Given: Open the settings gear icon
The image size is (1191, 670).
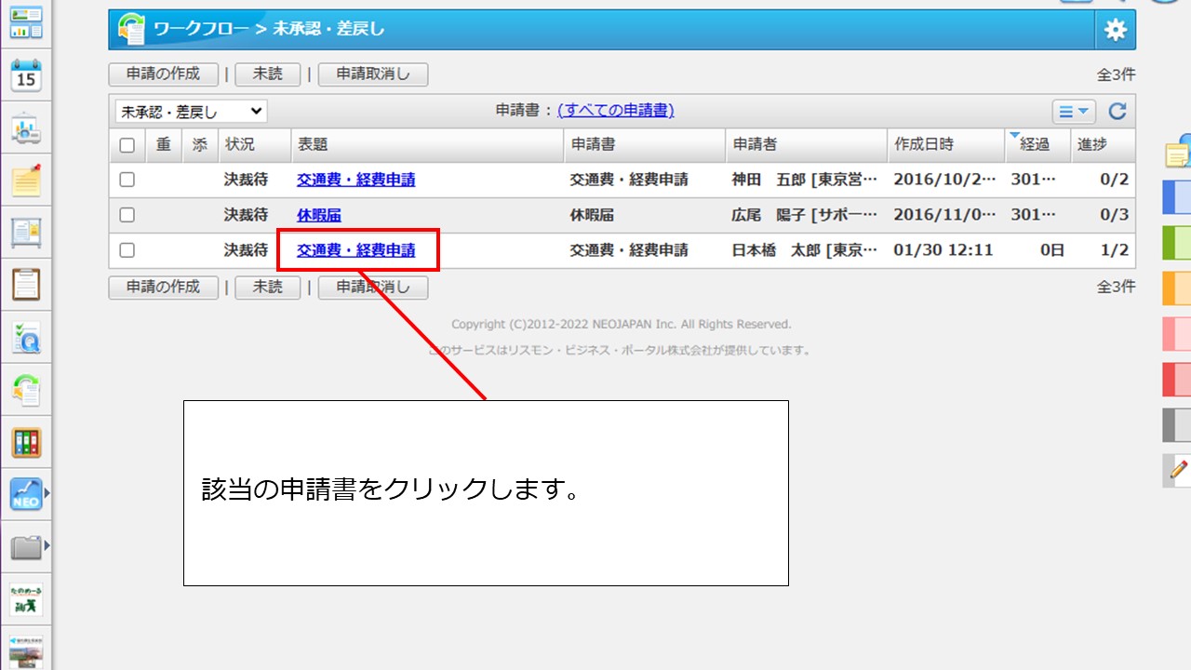Looking at the screenshot, I should tap(1115, 30).
